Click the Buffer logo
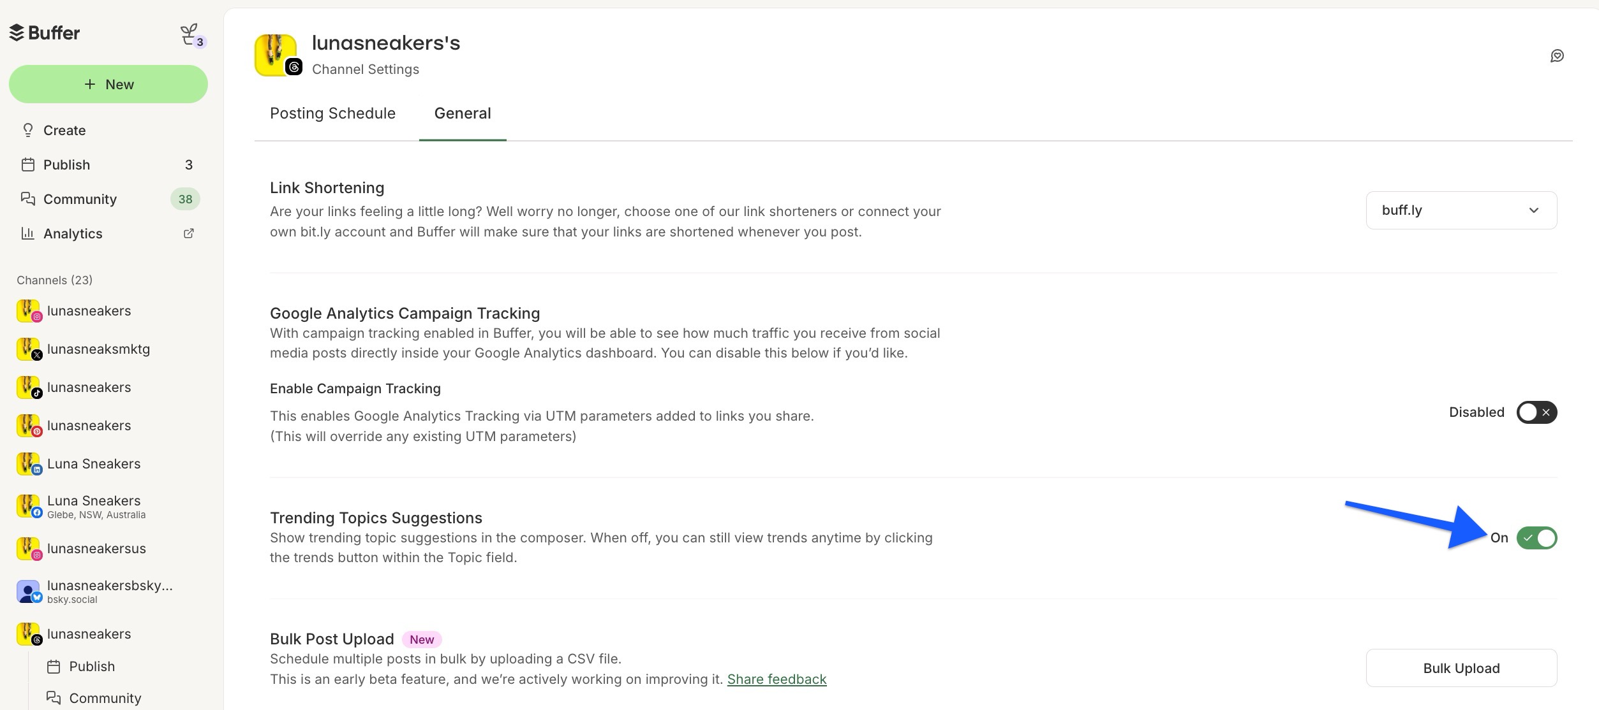Image resolution: width=1599 pixels, height=710 pixels. click(x=45, y=33)
